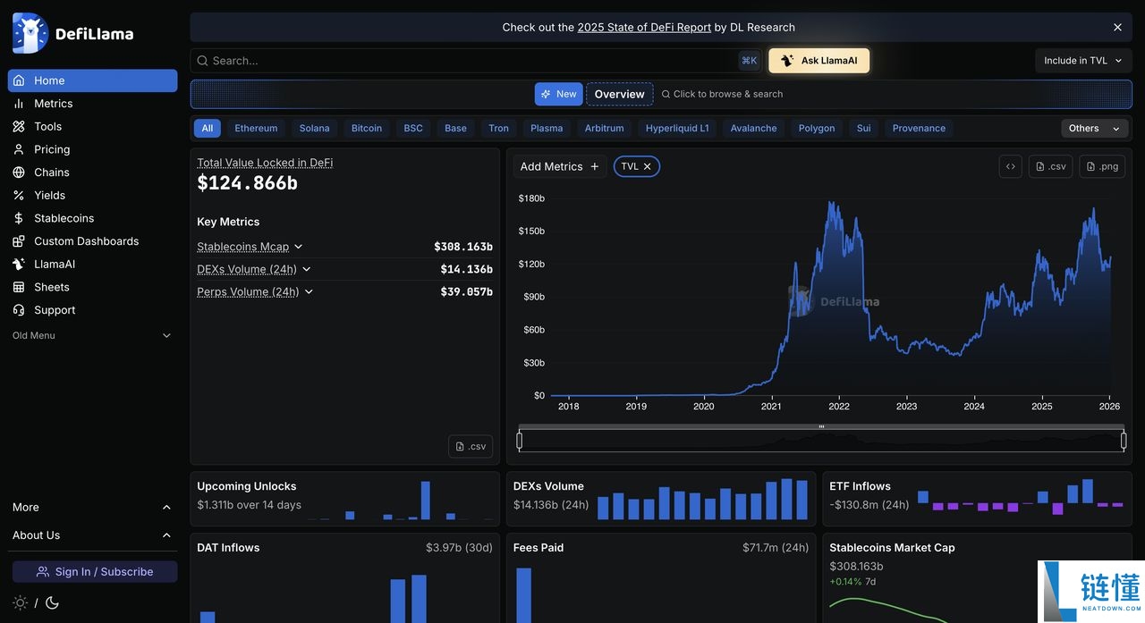Open LlamaAI from the sidebar

coord(93,265)
